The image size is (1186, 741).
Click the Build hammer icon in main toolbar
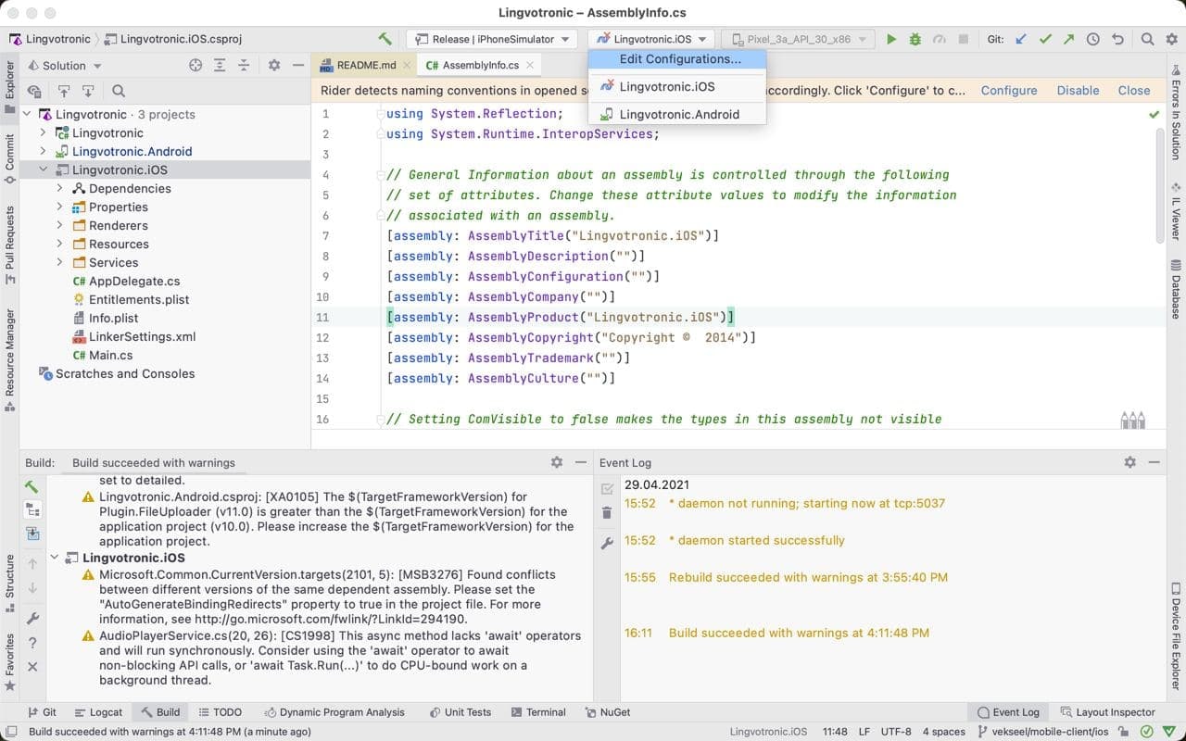pyautogui.click(x=385, y=39)
